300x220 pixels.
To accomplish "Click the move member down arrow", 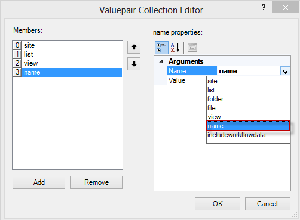I will tap(134, 64).
